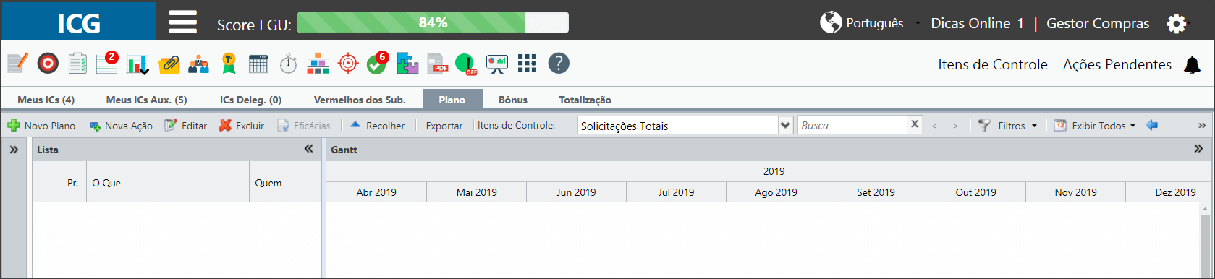Open the Exibir Todos dropdown

pos(1094,126)
